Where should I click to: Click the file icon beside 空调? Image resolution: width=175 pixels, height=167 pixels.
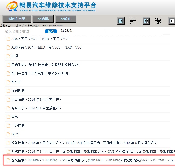coord(8,56)
